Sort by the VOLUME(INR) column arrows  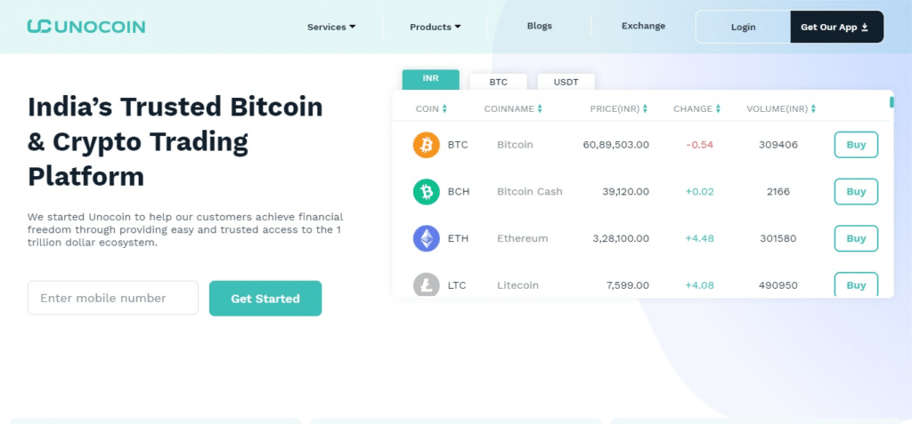pos(813,109)
